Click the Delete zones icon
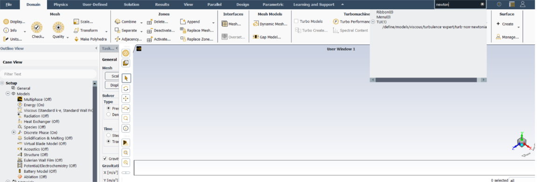 150,22
